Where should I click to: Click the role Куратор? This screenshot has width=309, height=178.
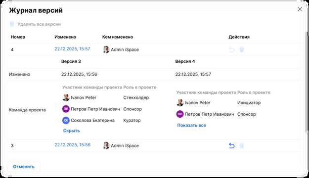132,121
